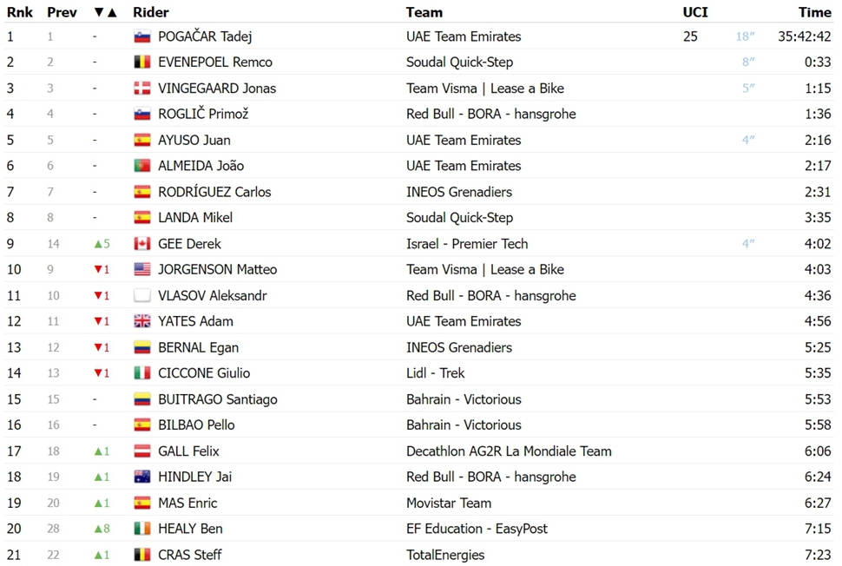
Task: Click the Portuguese flag beside ALMEIDA João
Action: 141,166
